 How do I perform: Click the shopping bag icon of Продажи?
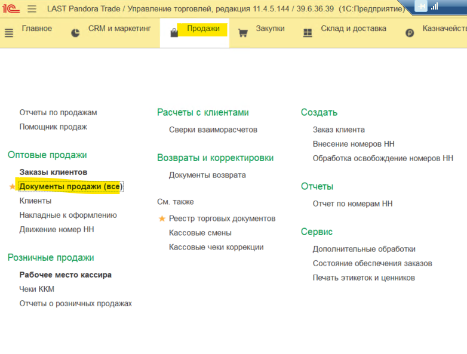coord(174,32)
